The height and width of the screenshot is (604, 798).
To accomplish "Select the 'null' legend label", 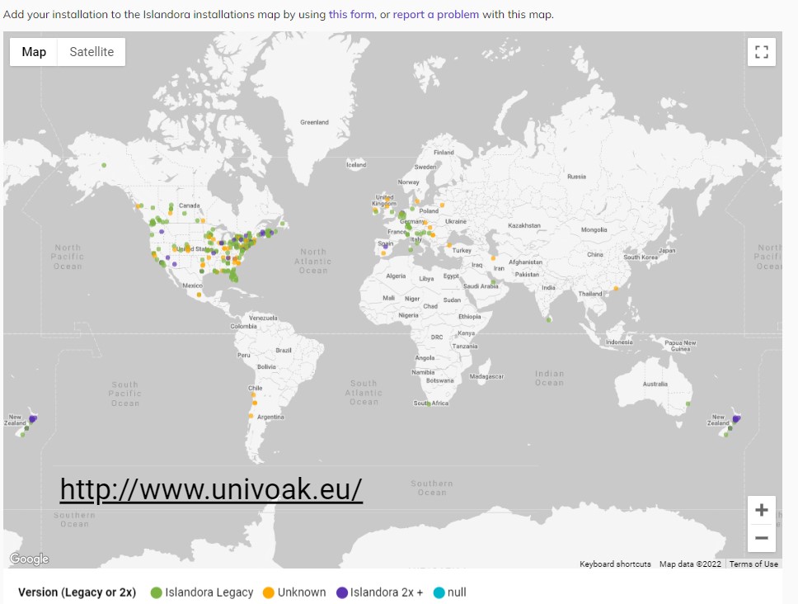I will tap(457, 592).
